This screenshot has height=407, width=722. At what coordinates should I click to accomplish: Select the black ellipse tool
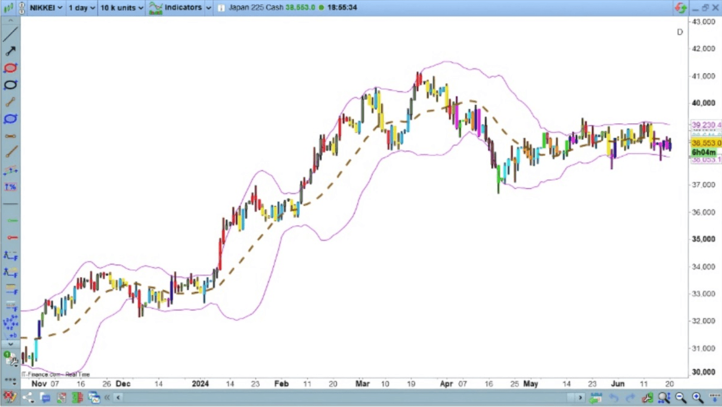coord(10,85)
